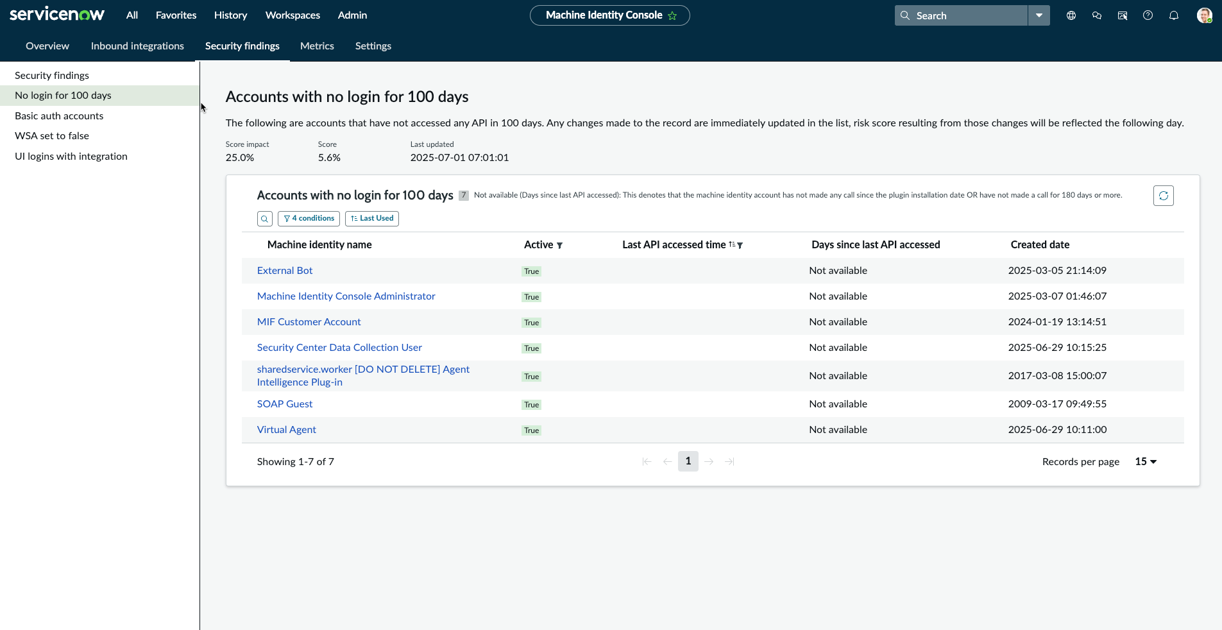Click the Last Used sort button
The height and width of the screenshot is (630, 1222).
click(372, 219)
